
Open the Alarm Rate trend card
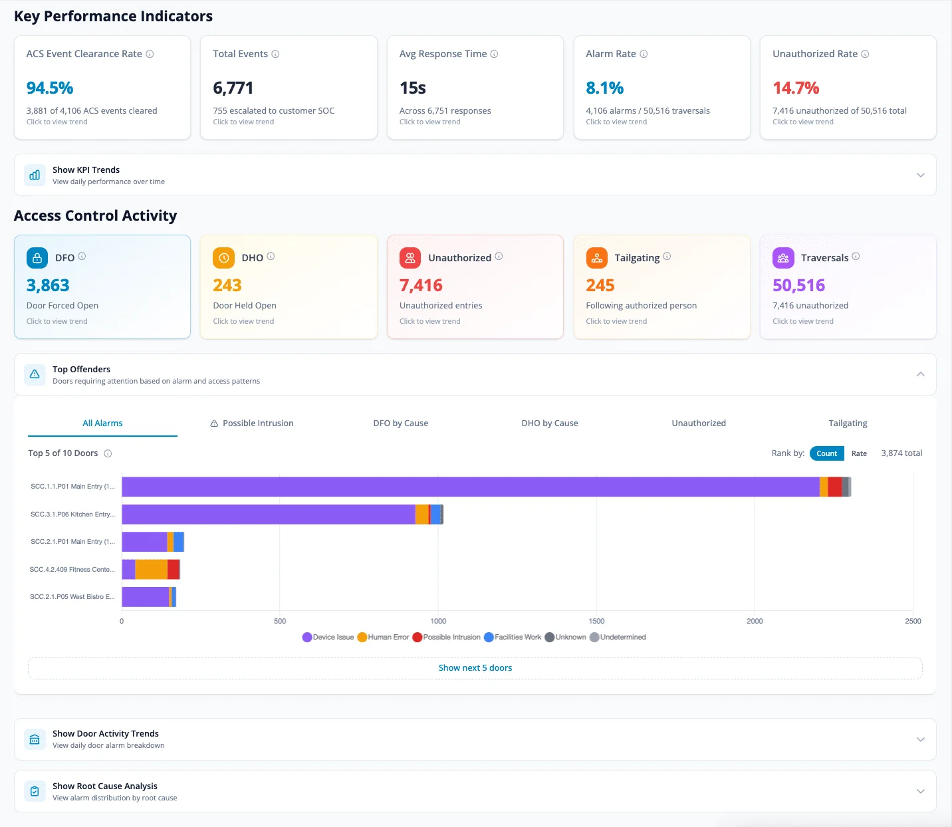coord(661,88)
